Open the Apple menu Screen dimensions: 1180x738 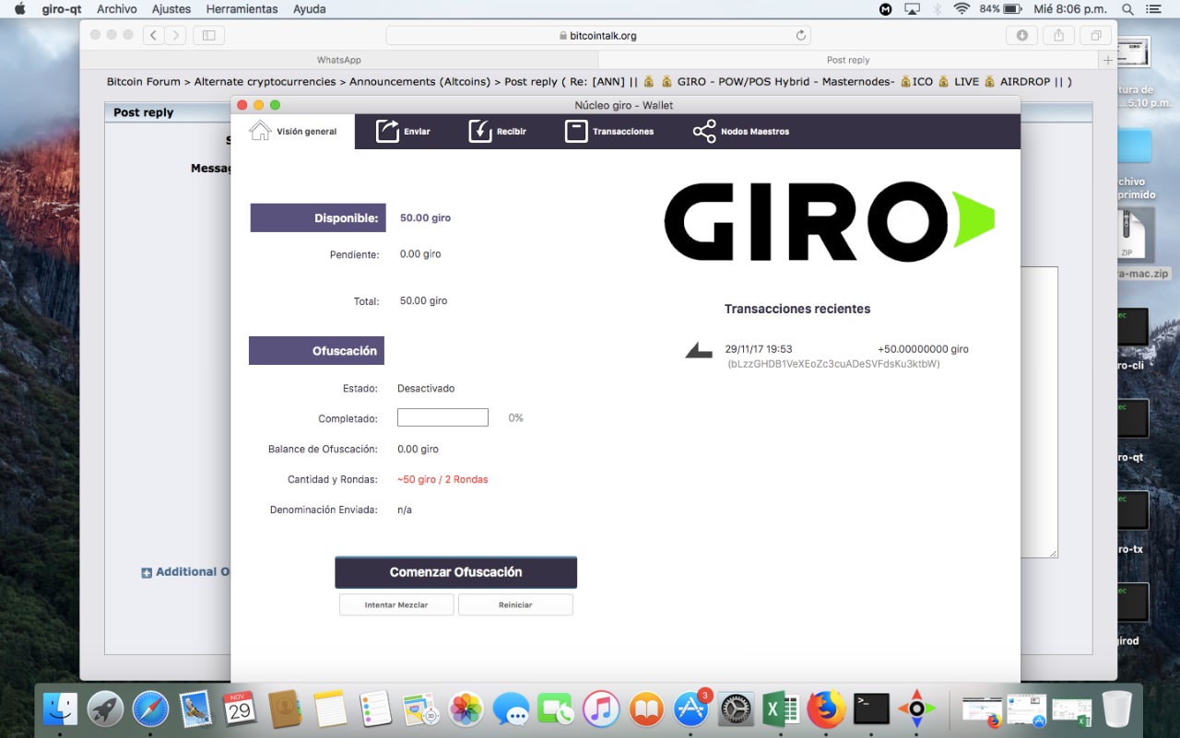(19, 9)
